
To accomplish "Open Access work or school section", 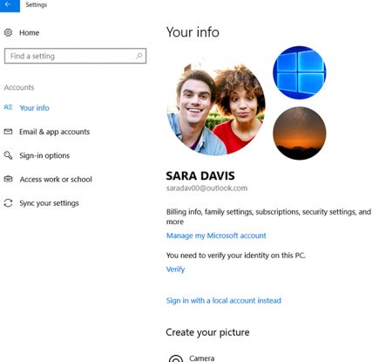I will [x=56, y=180].
